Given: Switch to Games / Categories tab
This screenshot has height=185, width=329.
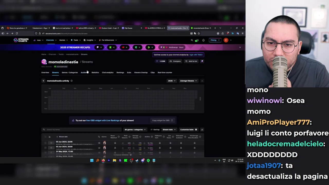Looking at the screenshot, I should [x=70, y=72].
